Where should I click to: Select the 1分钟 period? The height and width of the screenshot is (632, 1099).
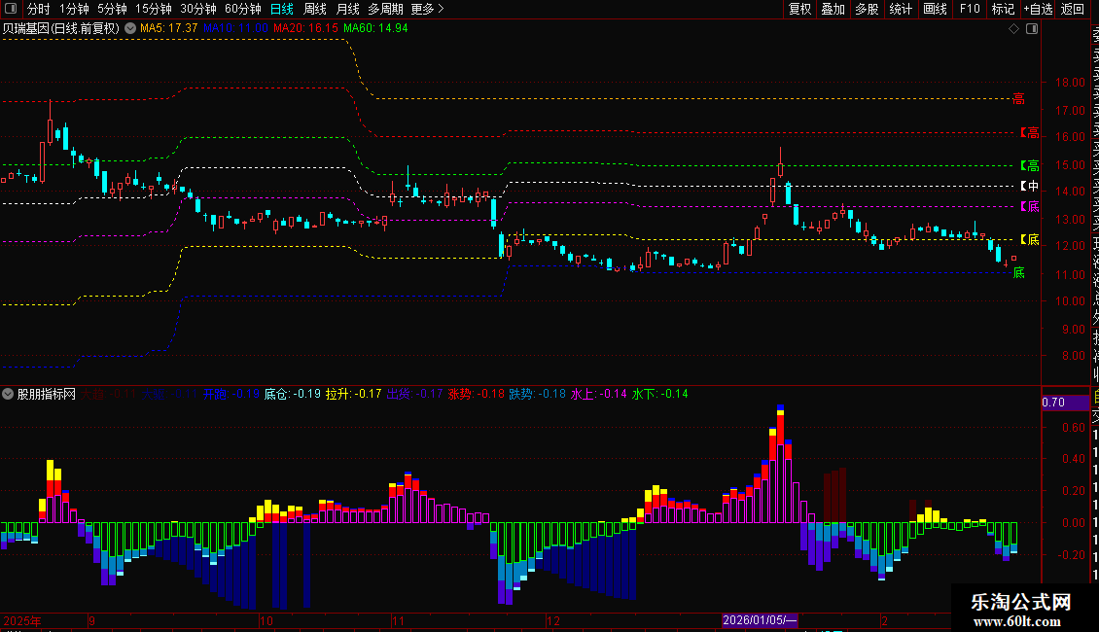tap(74, 9)
